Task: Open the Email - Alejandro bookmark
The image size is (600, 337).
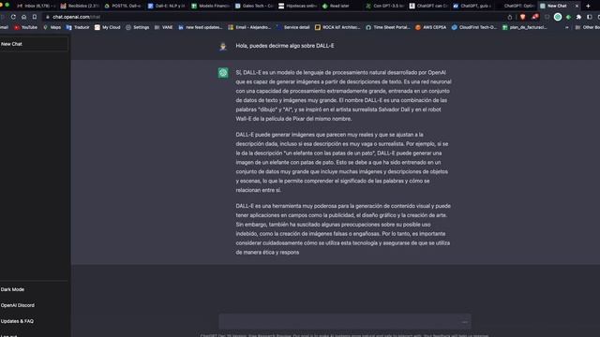Action: coord(249,27)
